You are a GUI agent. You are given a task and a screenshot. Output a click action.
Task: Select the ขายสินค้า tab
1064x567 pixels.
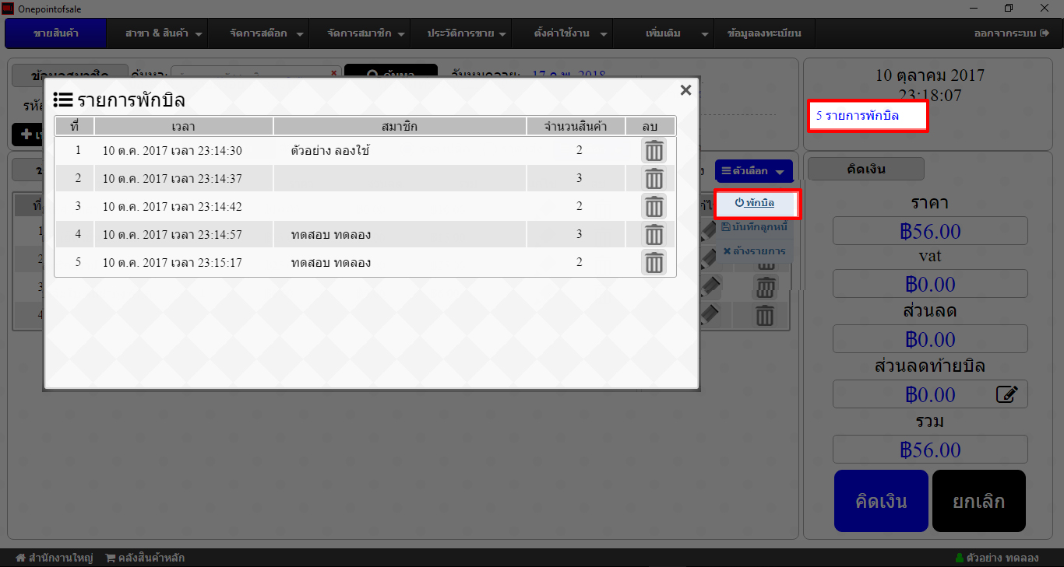55,33
